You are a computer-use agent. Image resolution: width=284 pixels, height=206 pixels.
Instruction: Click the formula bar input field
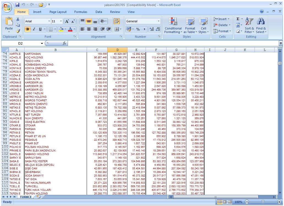point(173,43)
